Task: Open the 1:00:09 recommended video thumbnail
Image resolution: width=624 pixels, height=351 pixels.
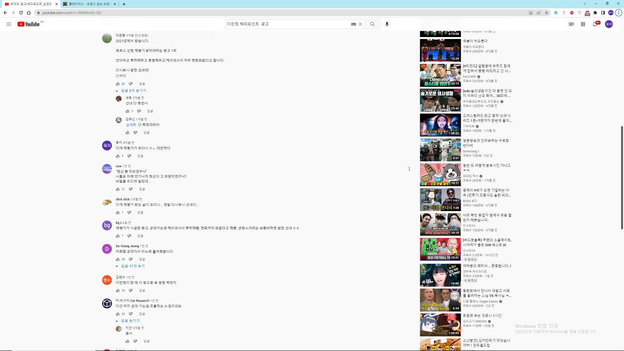Action: click(440, 324)
